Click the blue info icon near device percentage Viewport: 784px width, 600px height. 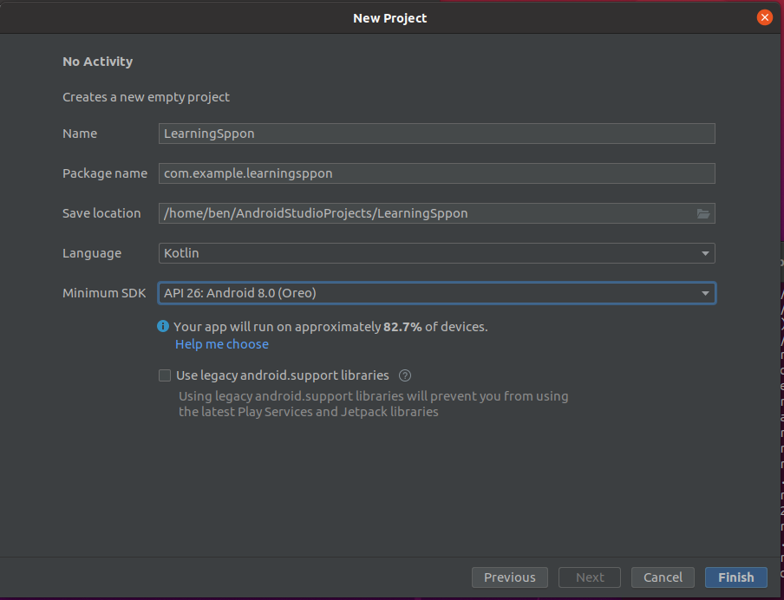point(163,326)
